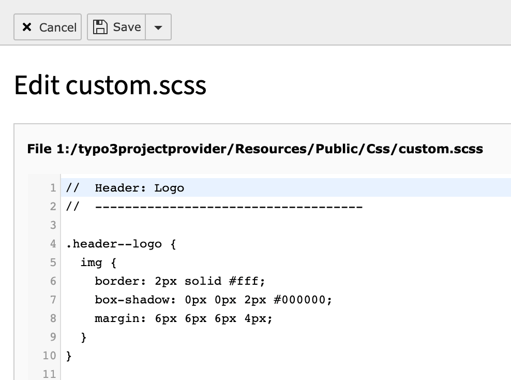The height and width of the screenshot is (380, 511).
Task: Click line number 4 in the gutter
Action: click(53, 244)
